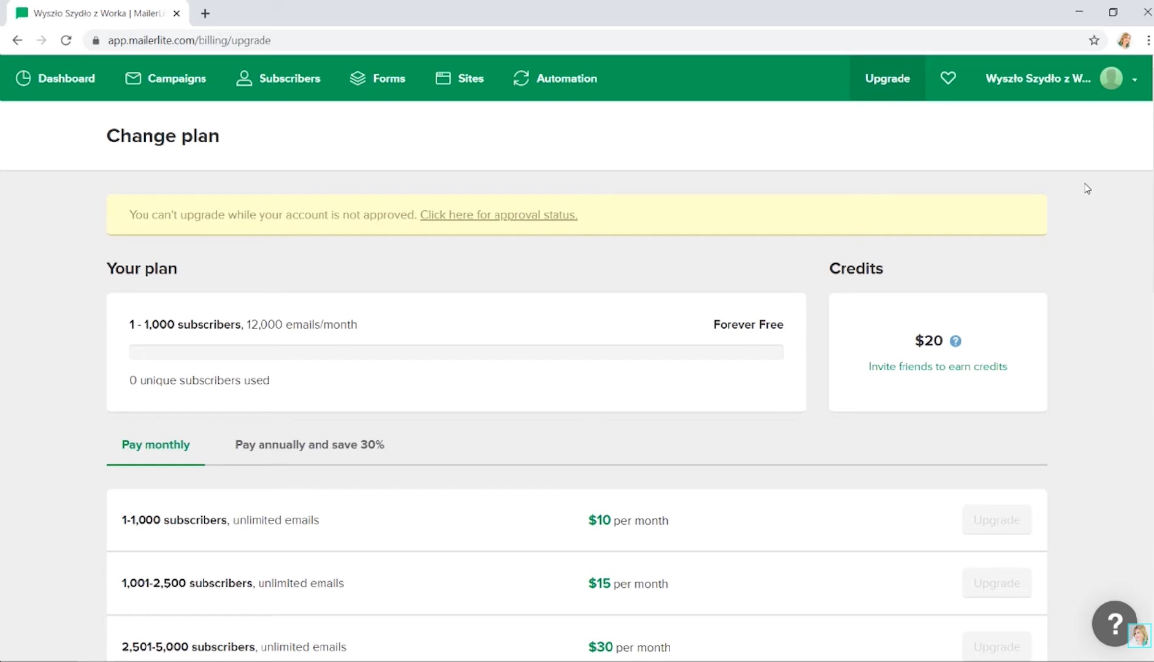
Task: Open Chrome's three-dot menu
Action: (x=1148, y=40)
